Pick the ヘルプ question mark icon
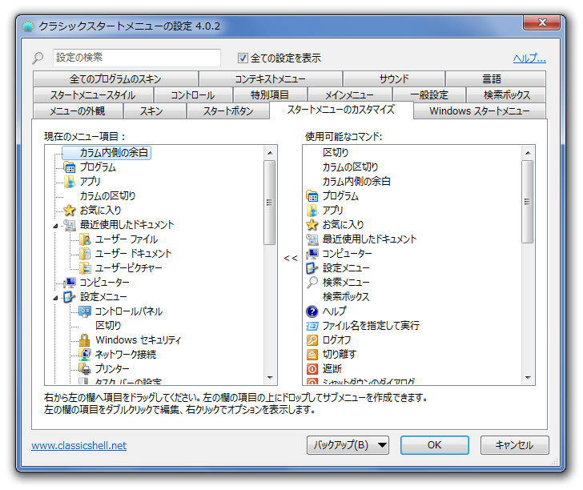The image size is (583, 490). click(x=312, y=311)
